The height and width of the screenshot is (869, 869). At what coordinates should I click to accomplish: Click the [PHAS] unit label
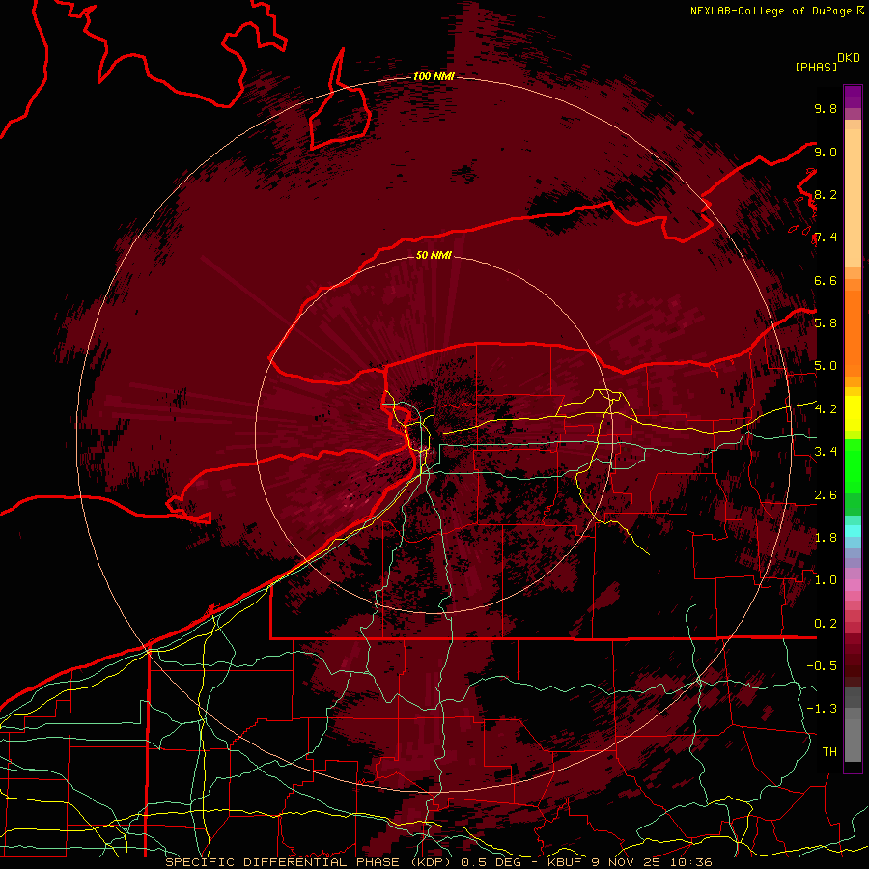pyautogui.click(x=816, y=68)
